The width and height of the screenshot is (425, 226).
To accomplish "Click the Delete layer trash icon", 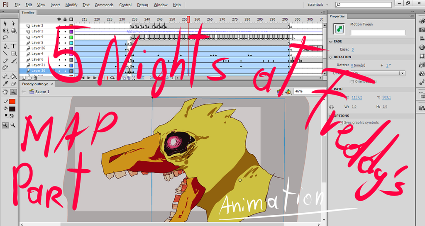I will [x=35, y=78].
